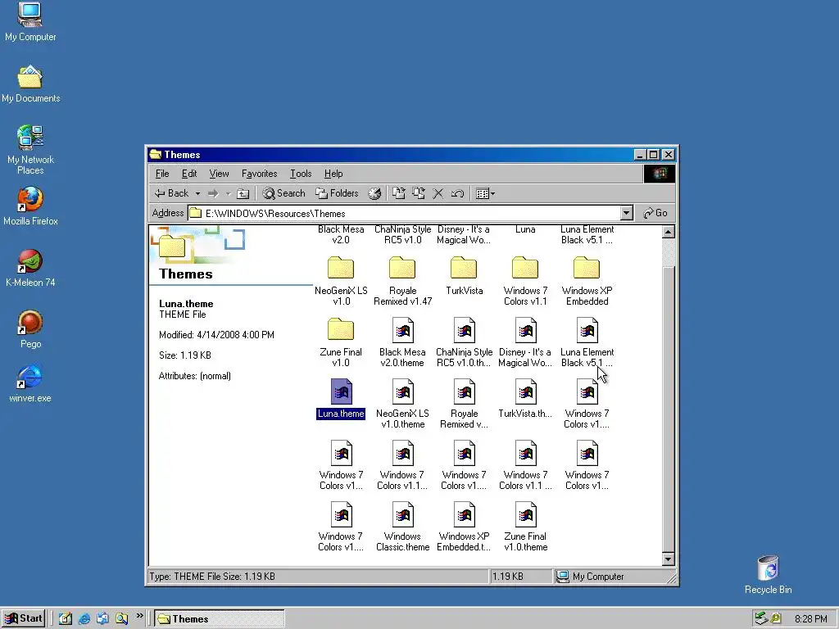The width and height of the screenshot is (839, 629).
Task: Select the Disney - It's a Magical theme file
Action: pos(525,343)
